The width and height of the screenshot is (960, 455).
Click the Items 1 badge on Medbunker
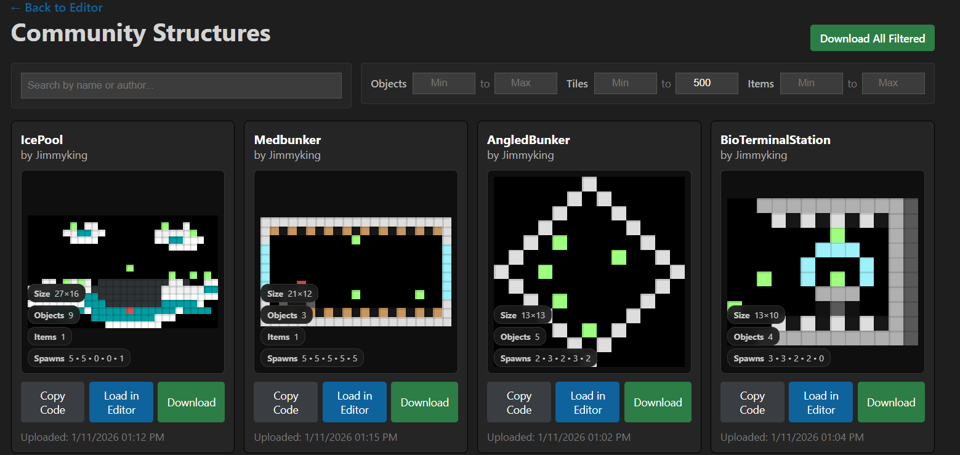pos(283,337)
